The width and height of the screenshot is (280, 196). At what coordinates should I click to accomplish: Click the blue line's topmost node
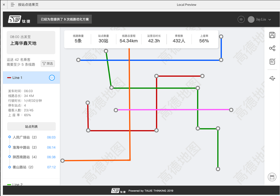pyautogui.click(x=221, y=36)
